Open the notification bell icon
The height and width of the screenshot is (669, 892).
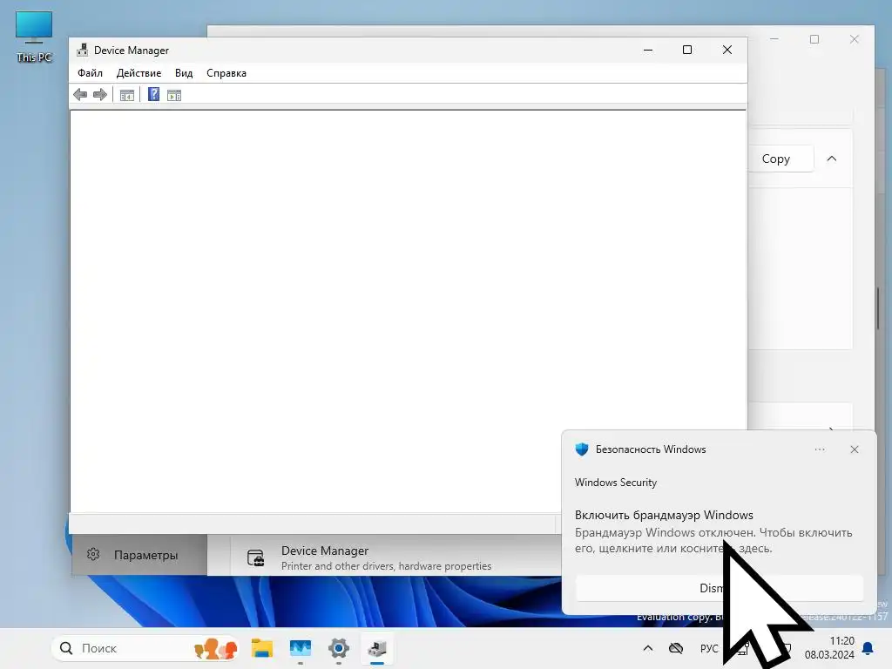click(x=868, y=648)
